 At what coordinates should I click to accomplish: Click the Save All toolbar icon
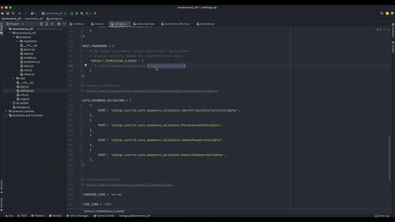(x=8, y=14)
